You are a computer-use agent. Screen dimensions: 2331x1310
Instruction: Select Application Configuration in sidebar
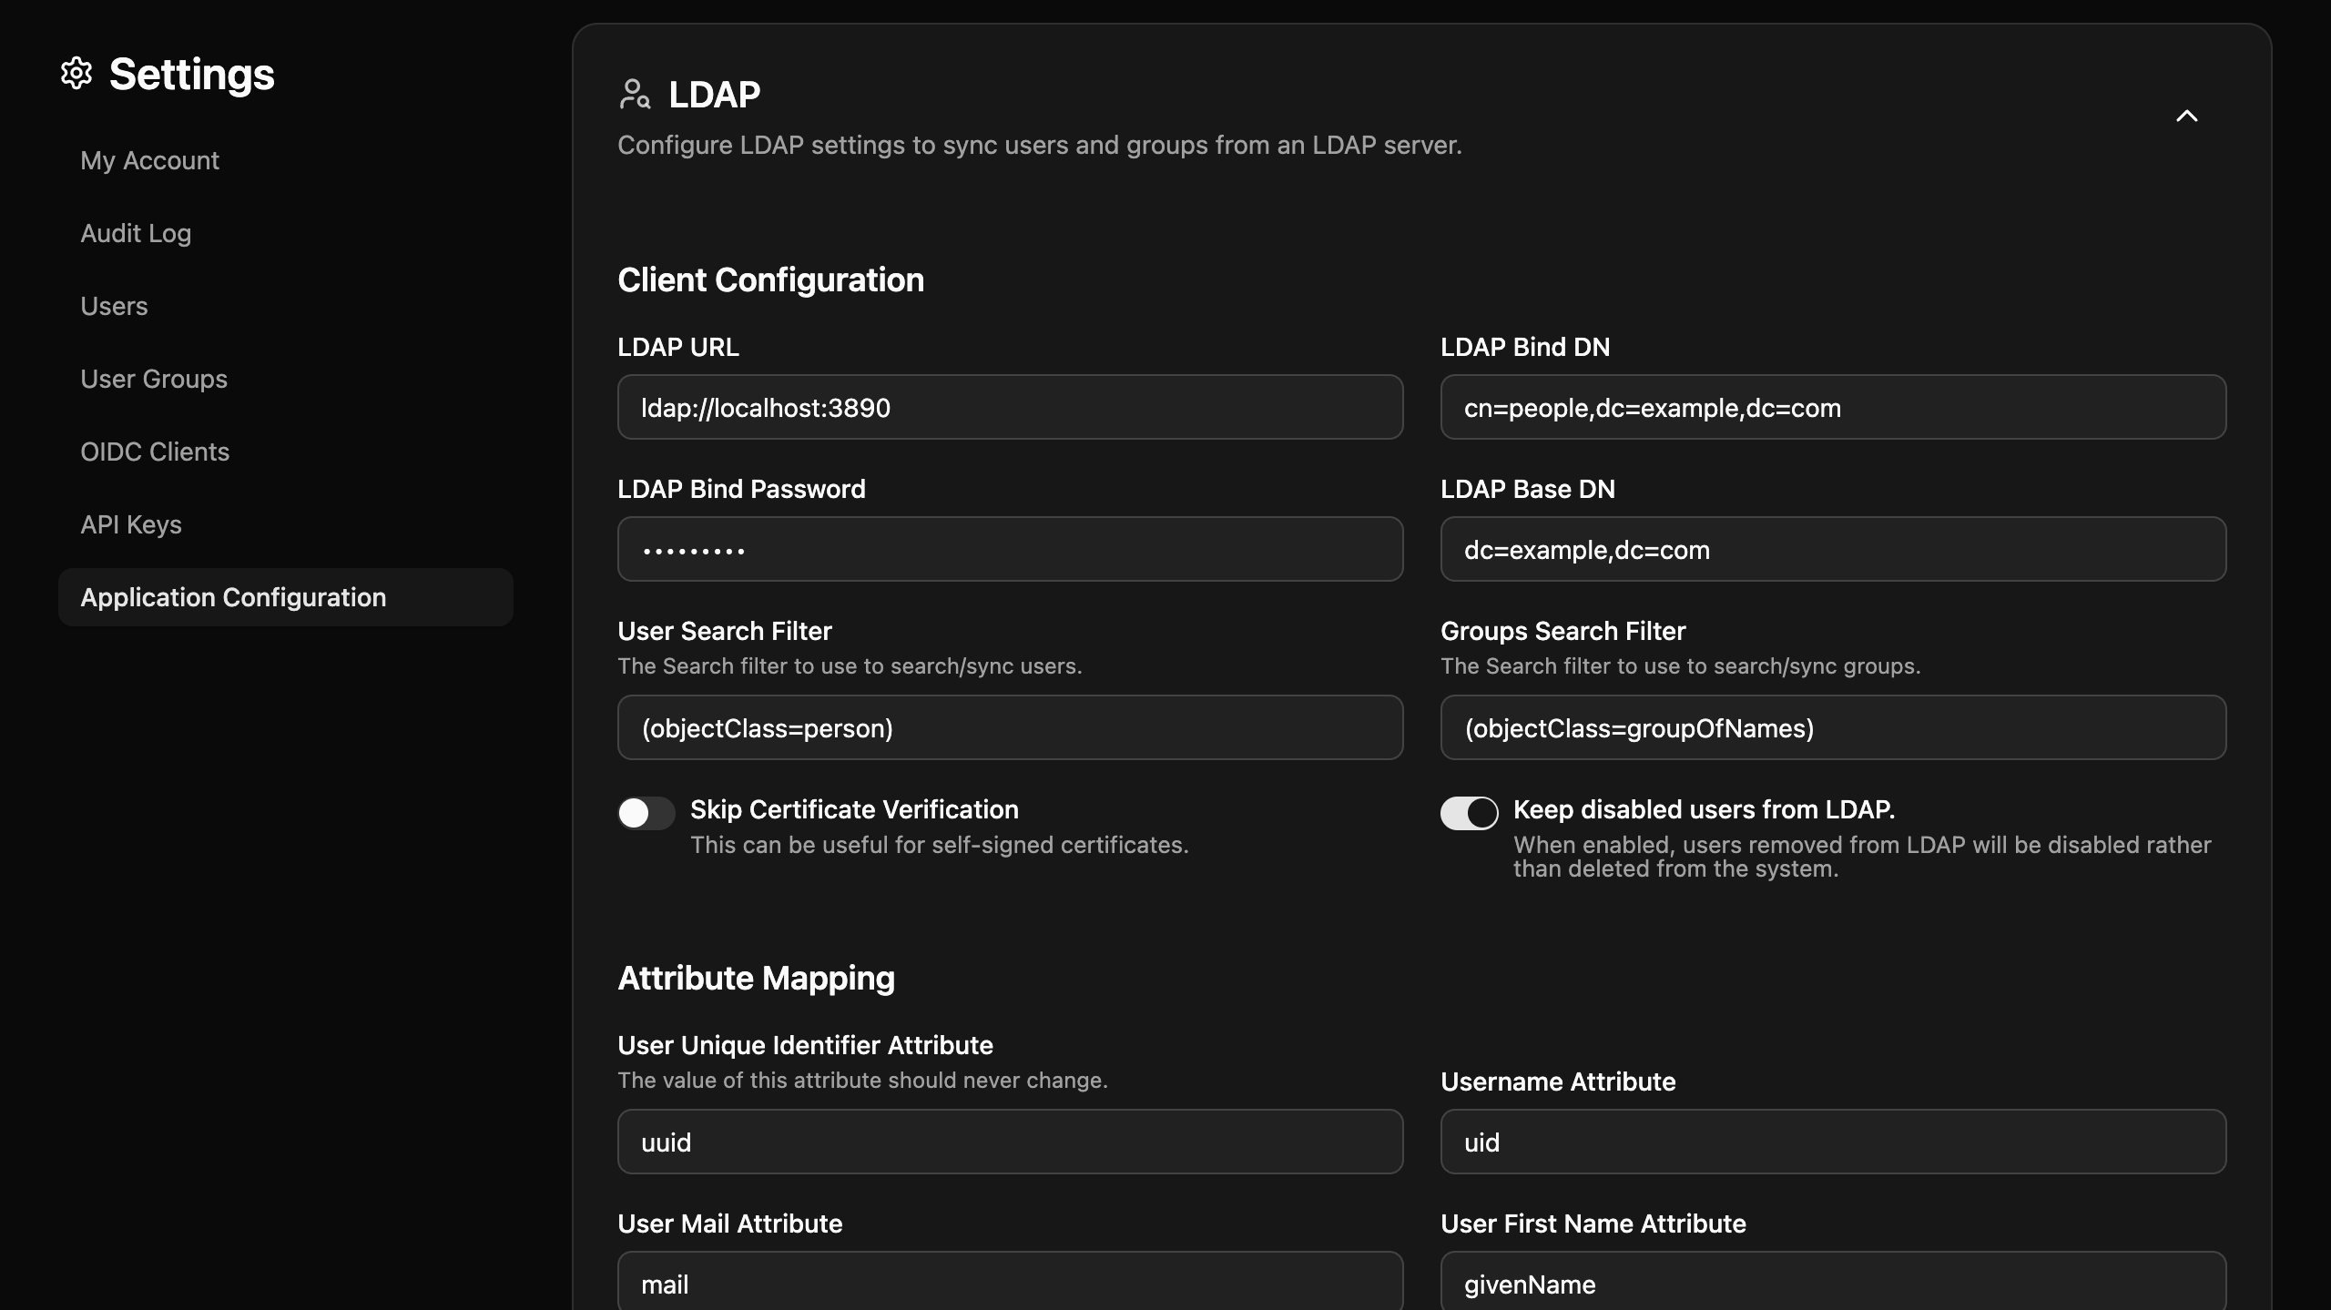point(233,597)
